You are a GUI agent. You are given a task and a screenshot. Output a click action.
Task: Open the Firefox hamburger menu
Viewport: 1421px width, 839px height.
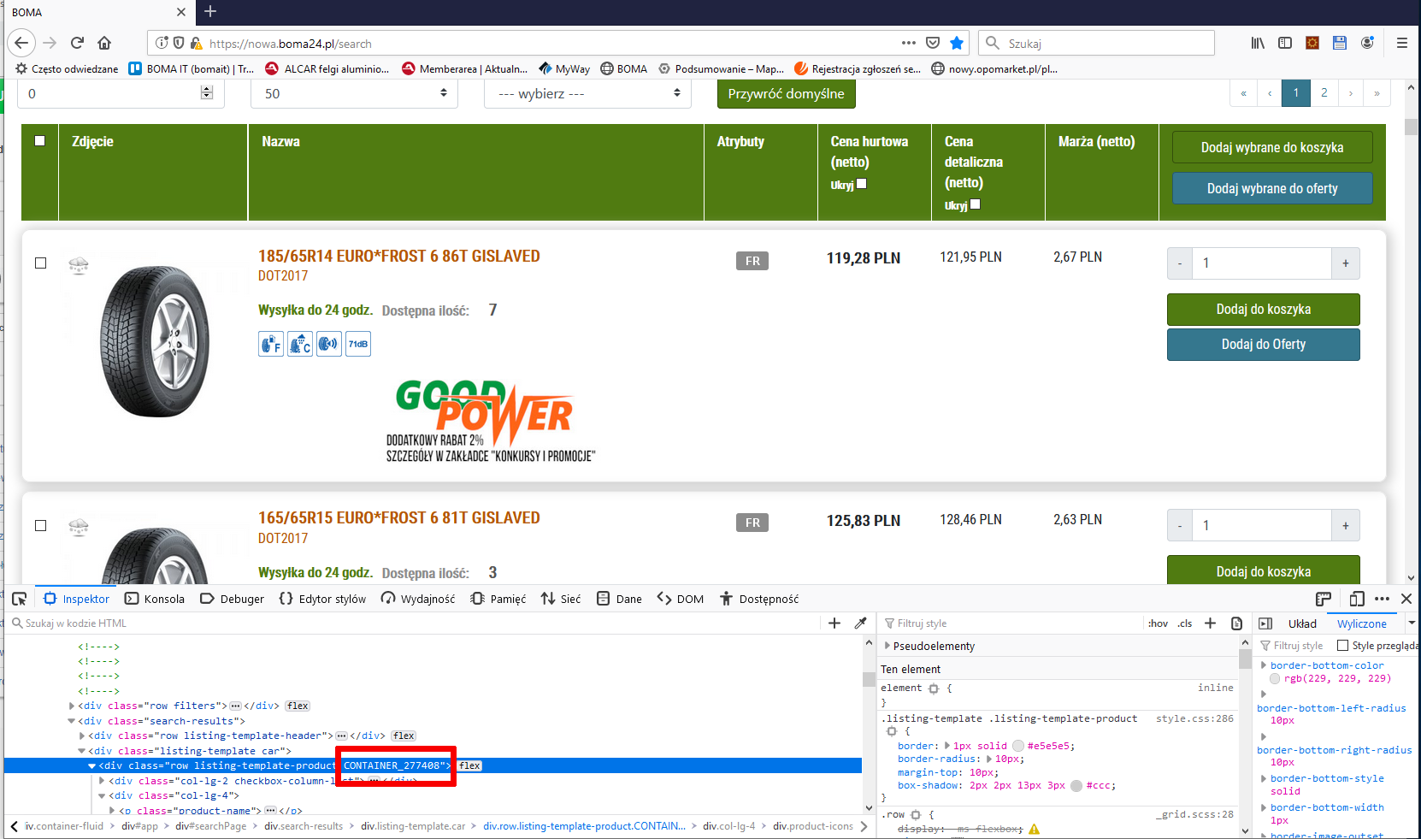(1401, 43)
